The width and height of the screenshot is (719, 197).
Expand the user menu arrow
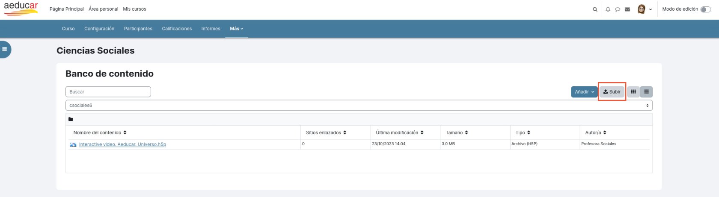pyautogui.click(x=651, y=9)
